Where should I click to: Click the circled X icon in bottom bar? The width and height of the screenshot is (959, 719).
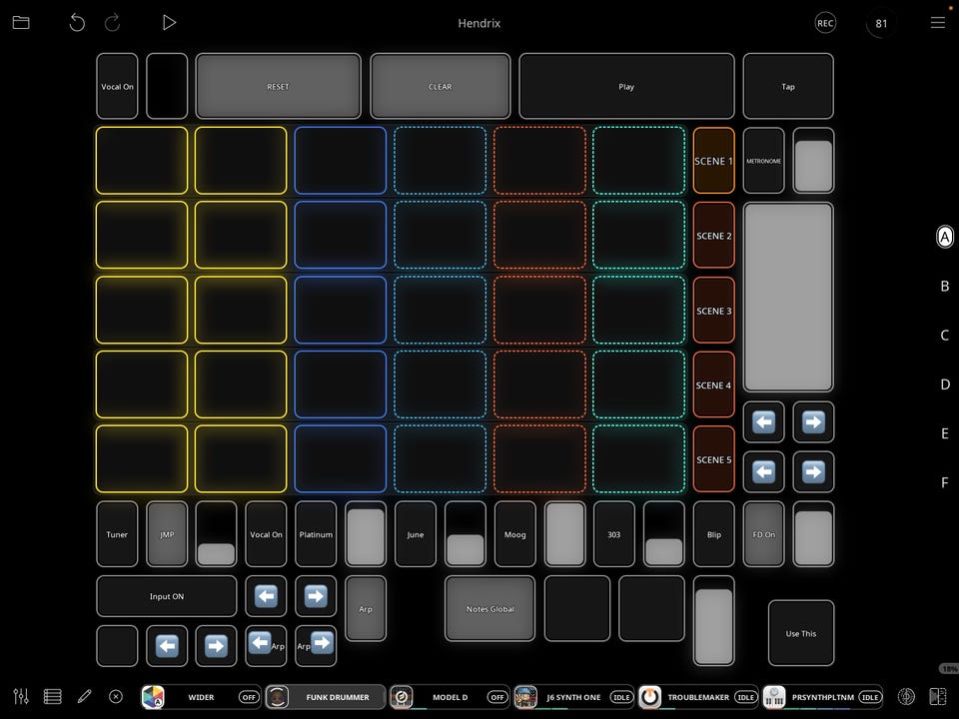(116, 696)
